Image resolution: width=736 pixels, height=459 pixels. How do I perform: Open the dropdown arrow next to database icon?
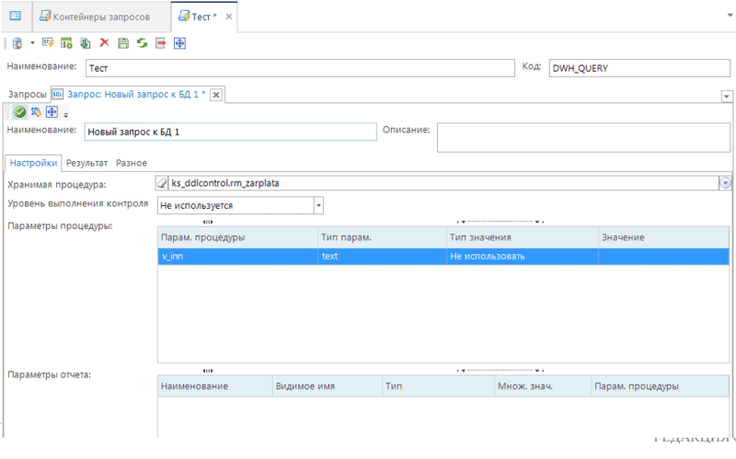pyautogui.click(x=32, y=42)
